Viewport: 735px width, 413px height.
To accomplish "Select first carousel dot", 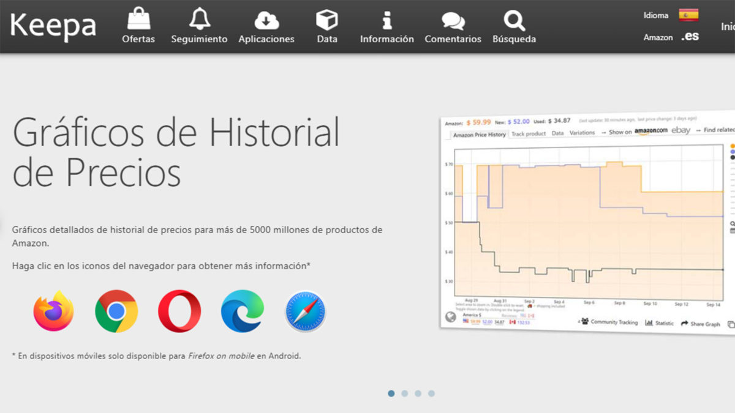I will pyautogui.click(x=391, y=393).
